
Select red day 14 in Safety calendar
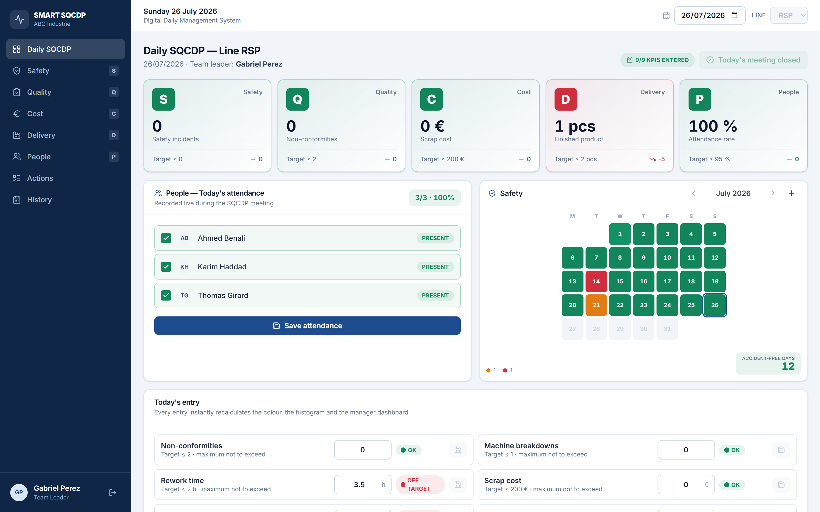pyautogui.click(x=596, y=281)
